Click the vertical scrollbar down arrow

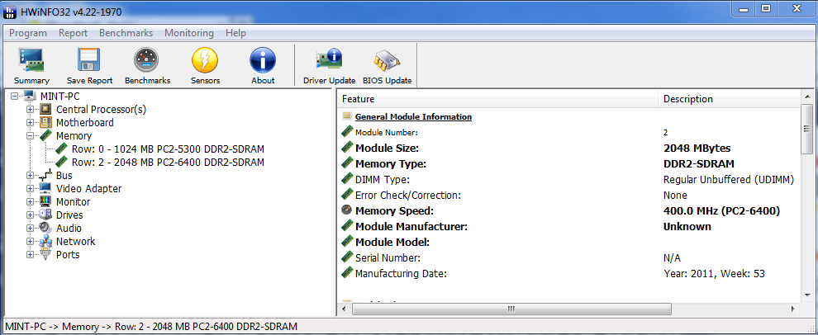tap(806, 296)
